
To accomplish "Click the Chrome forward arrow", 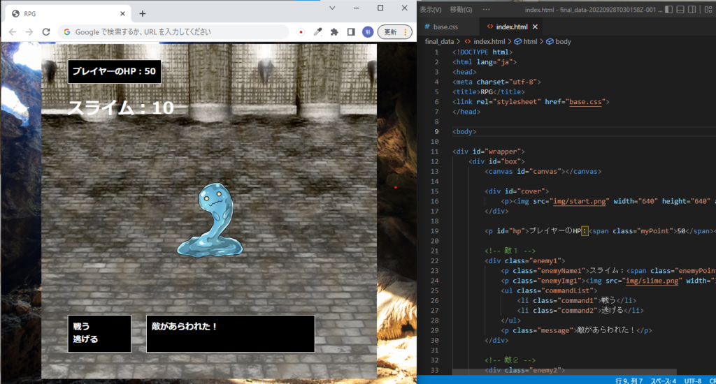I will [29, 32].
